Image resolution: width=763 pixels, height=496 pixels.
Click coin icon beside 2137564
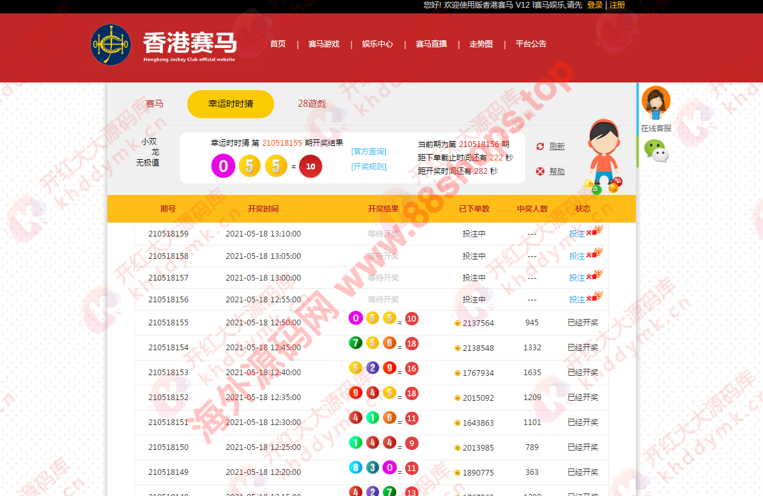pos(458,323)
